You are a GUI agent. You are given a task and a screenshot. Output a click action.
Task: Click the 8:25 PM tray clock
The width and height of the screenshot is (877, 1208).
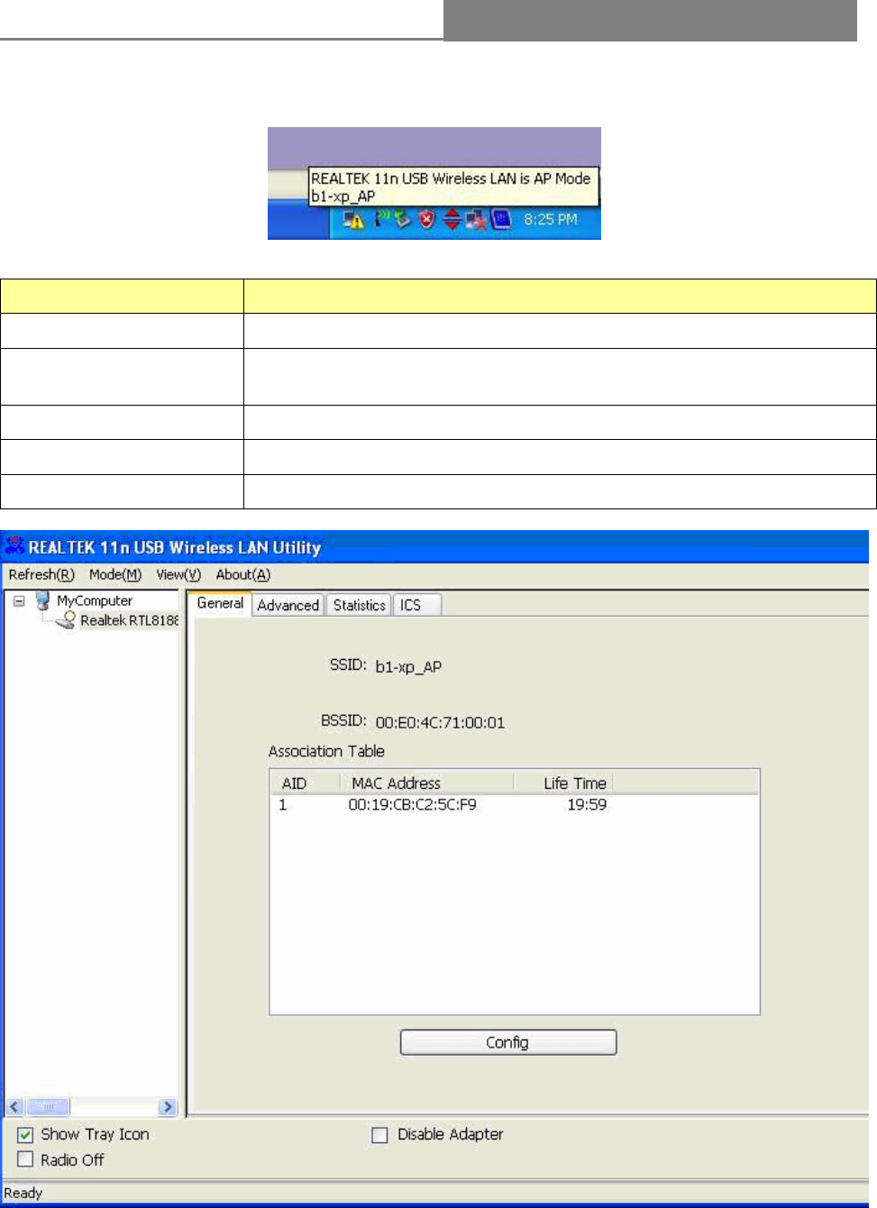551,219
